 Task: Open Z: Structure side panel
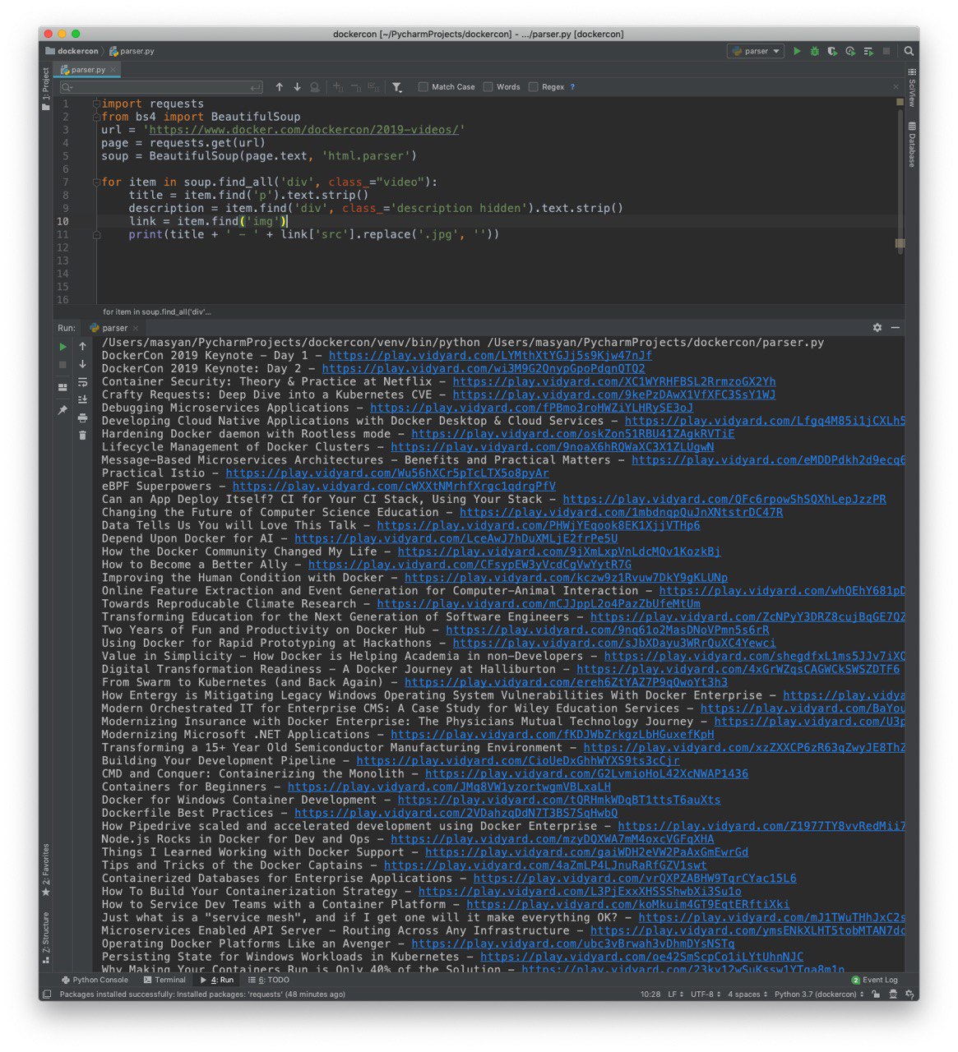point(46,937)
